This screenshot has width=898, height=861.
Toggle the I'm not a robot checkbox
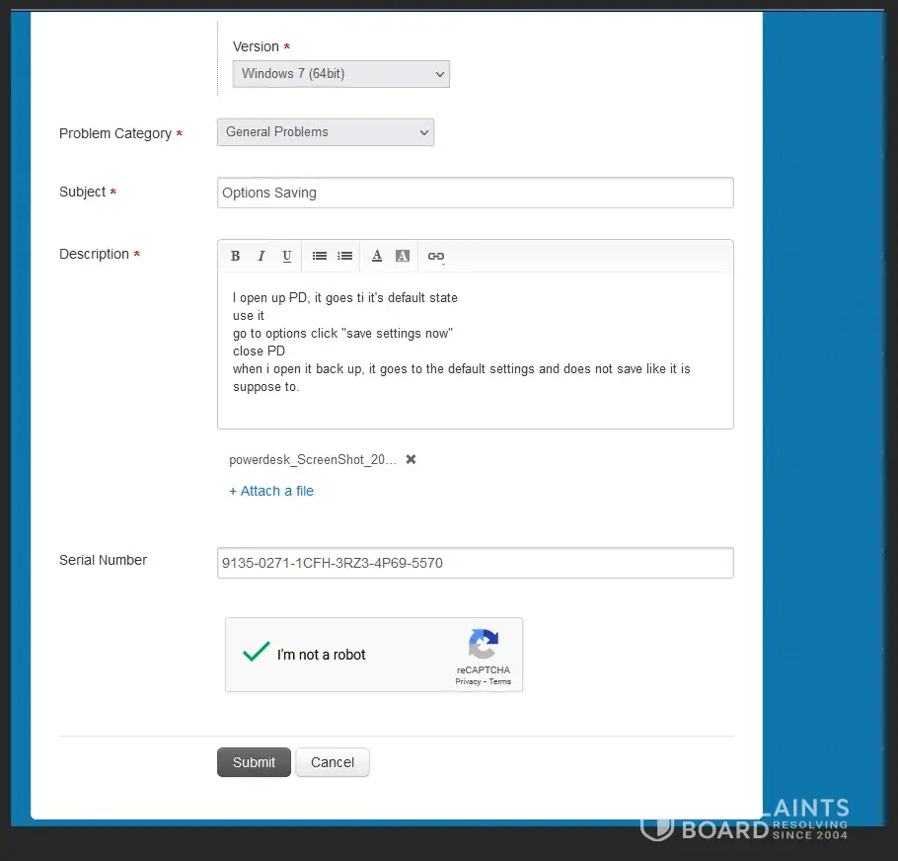[257, 653]
